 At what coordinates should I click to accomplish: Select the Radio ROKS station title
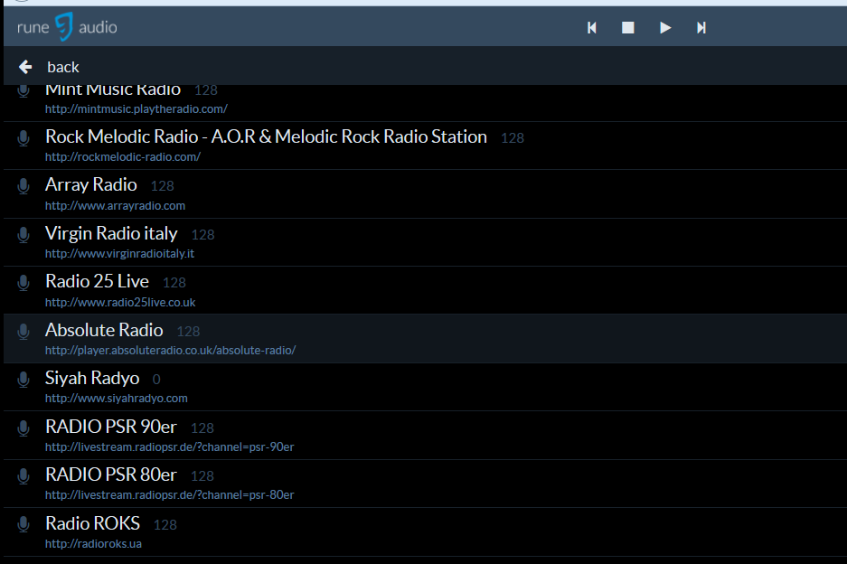click(93, 523)
